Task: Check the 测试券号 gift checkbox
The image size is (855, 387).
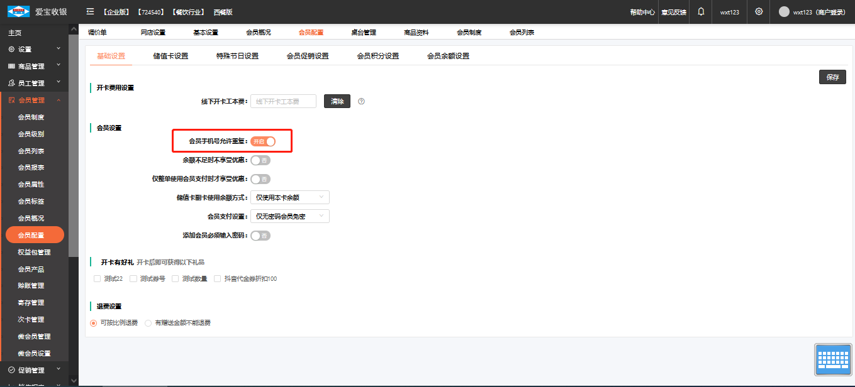Action: point(133,279)
